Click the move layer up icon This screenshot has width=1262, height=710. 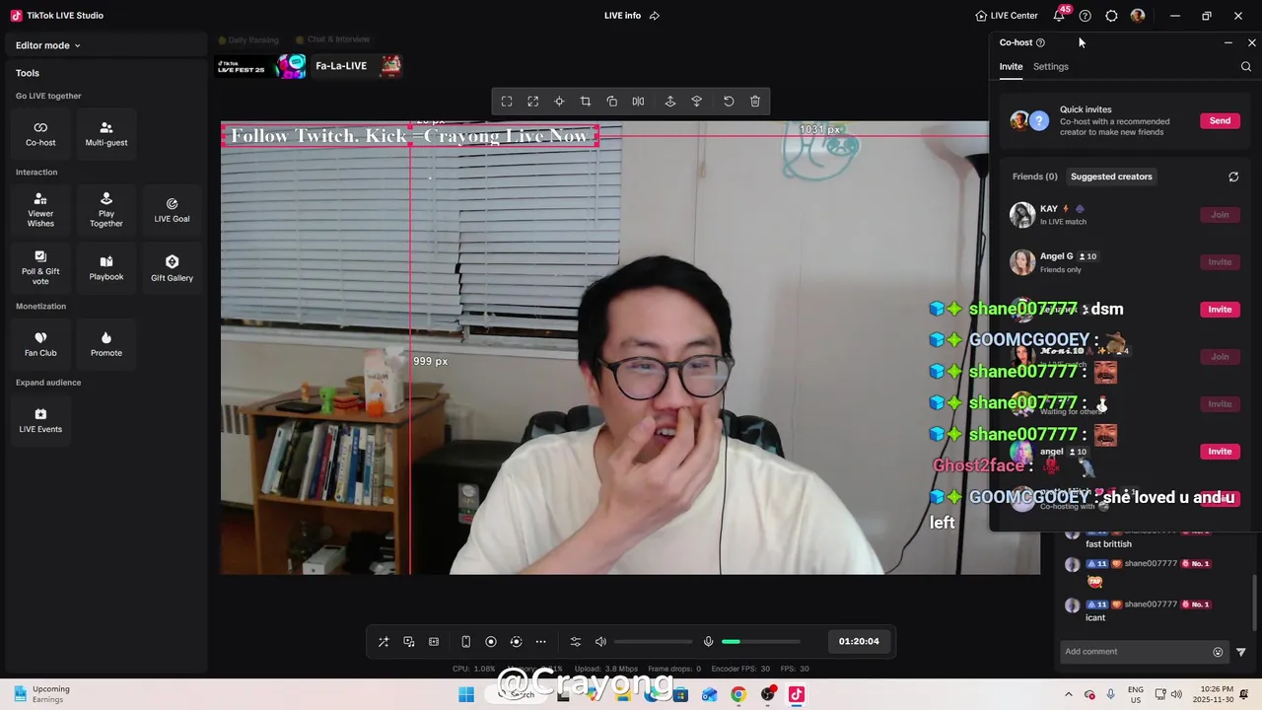coord(670,102)
